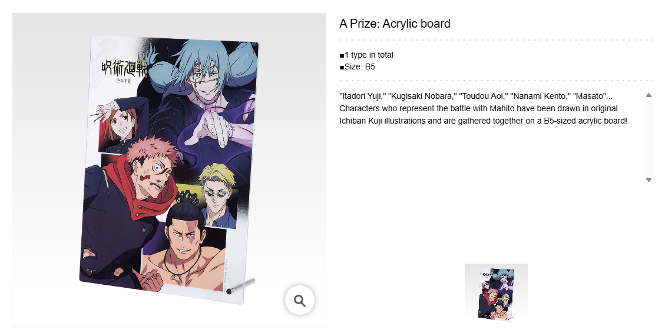Select the small acrylic board thumbnail
Screen dimensions: 665x336
496,293
